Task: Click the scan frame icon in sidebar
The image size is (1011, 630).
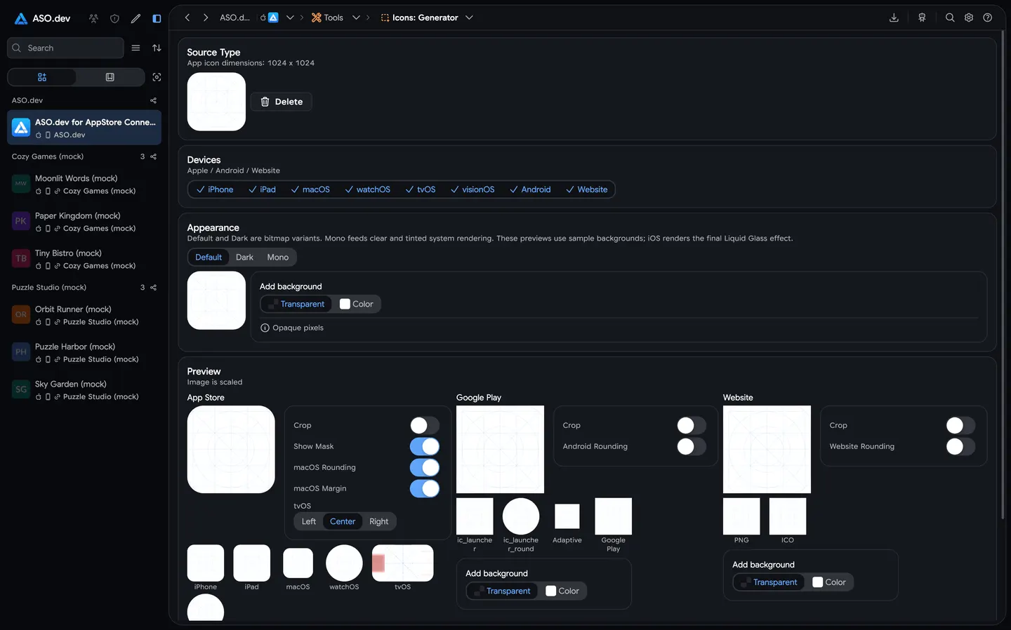Action: pos(157,77)
